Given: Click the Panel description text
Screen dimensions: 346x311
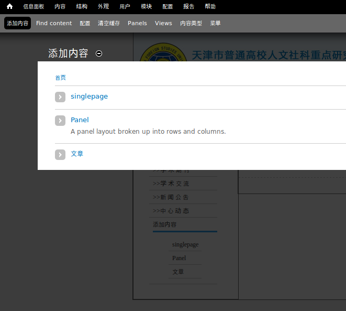Looking at the screenshot, I should [x=148, y=132].
